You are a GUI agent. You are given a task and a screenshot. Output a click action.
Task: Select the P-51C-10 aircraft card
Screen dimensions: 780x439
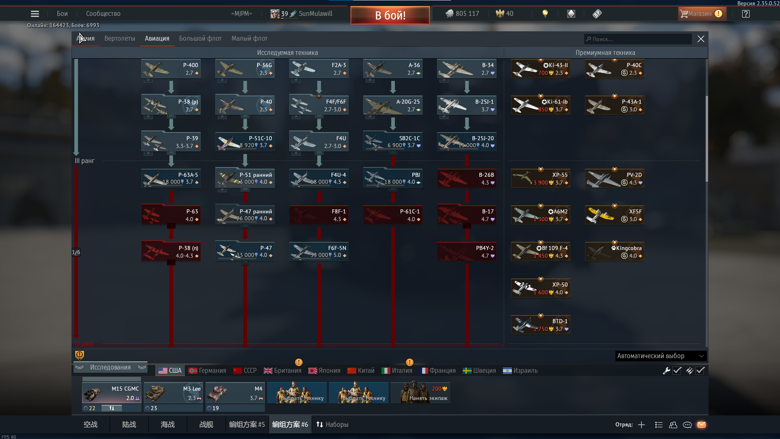245,142
